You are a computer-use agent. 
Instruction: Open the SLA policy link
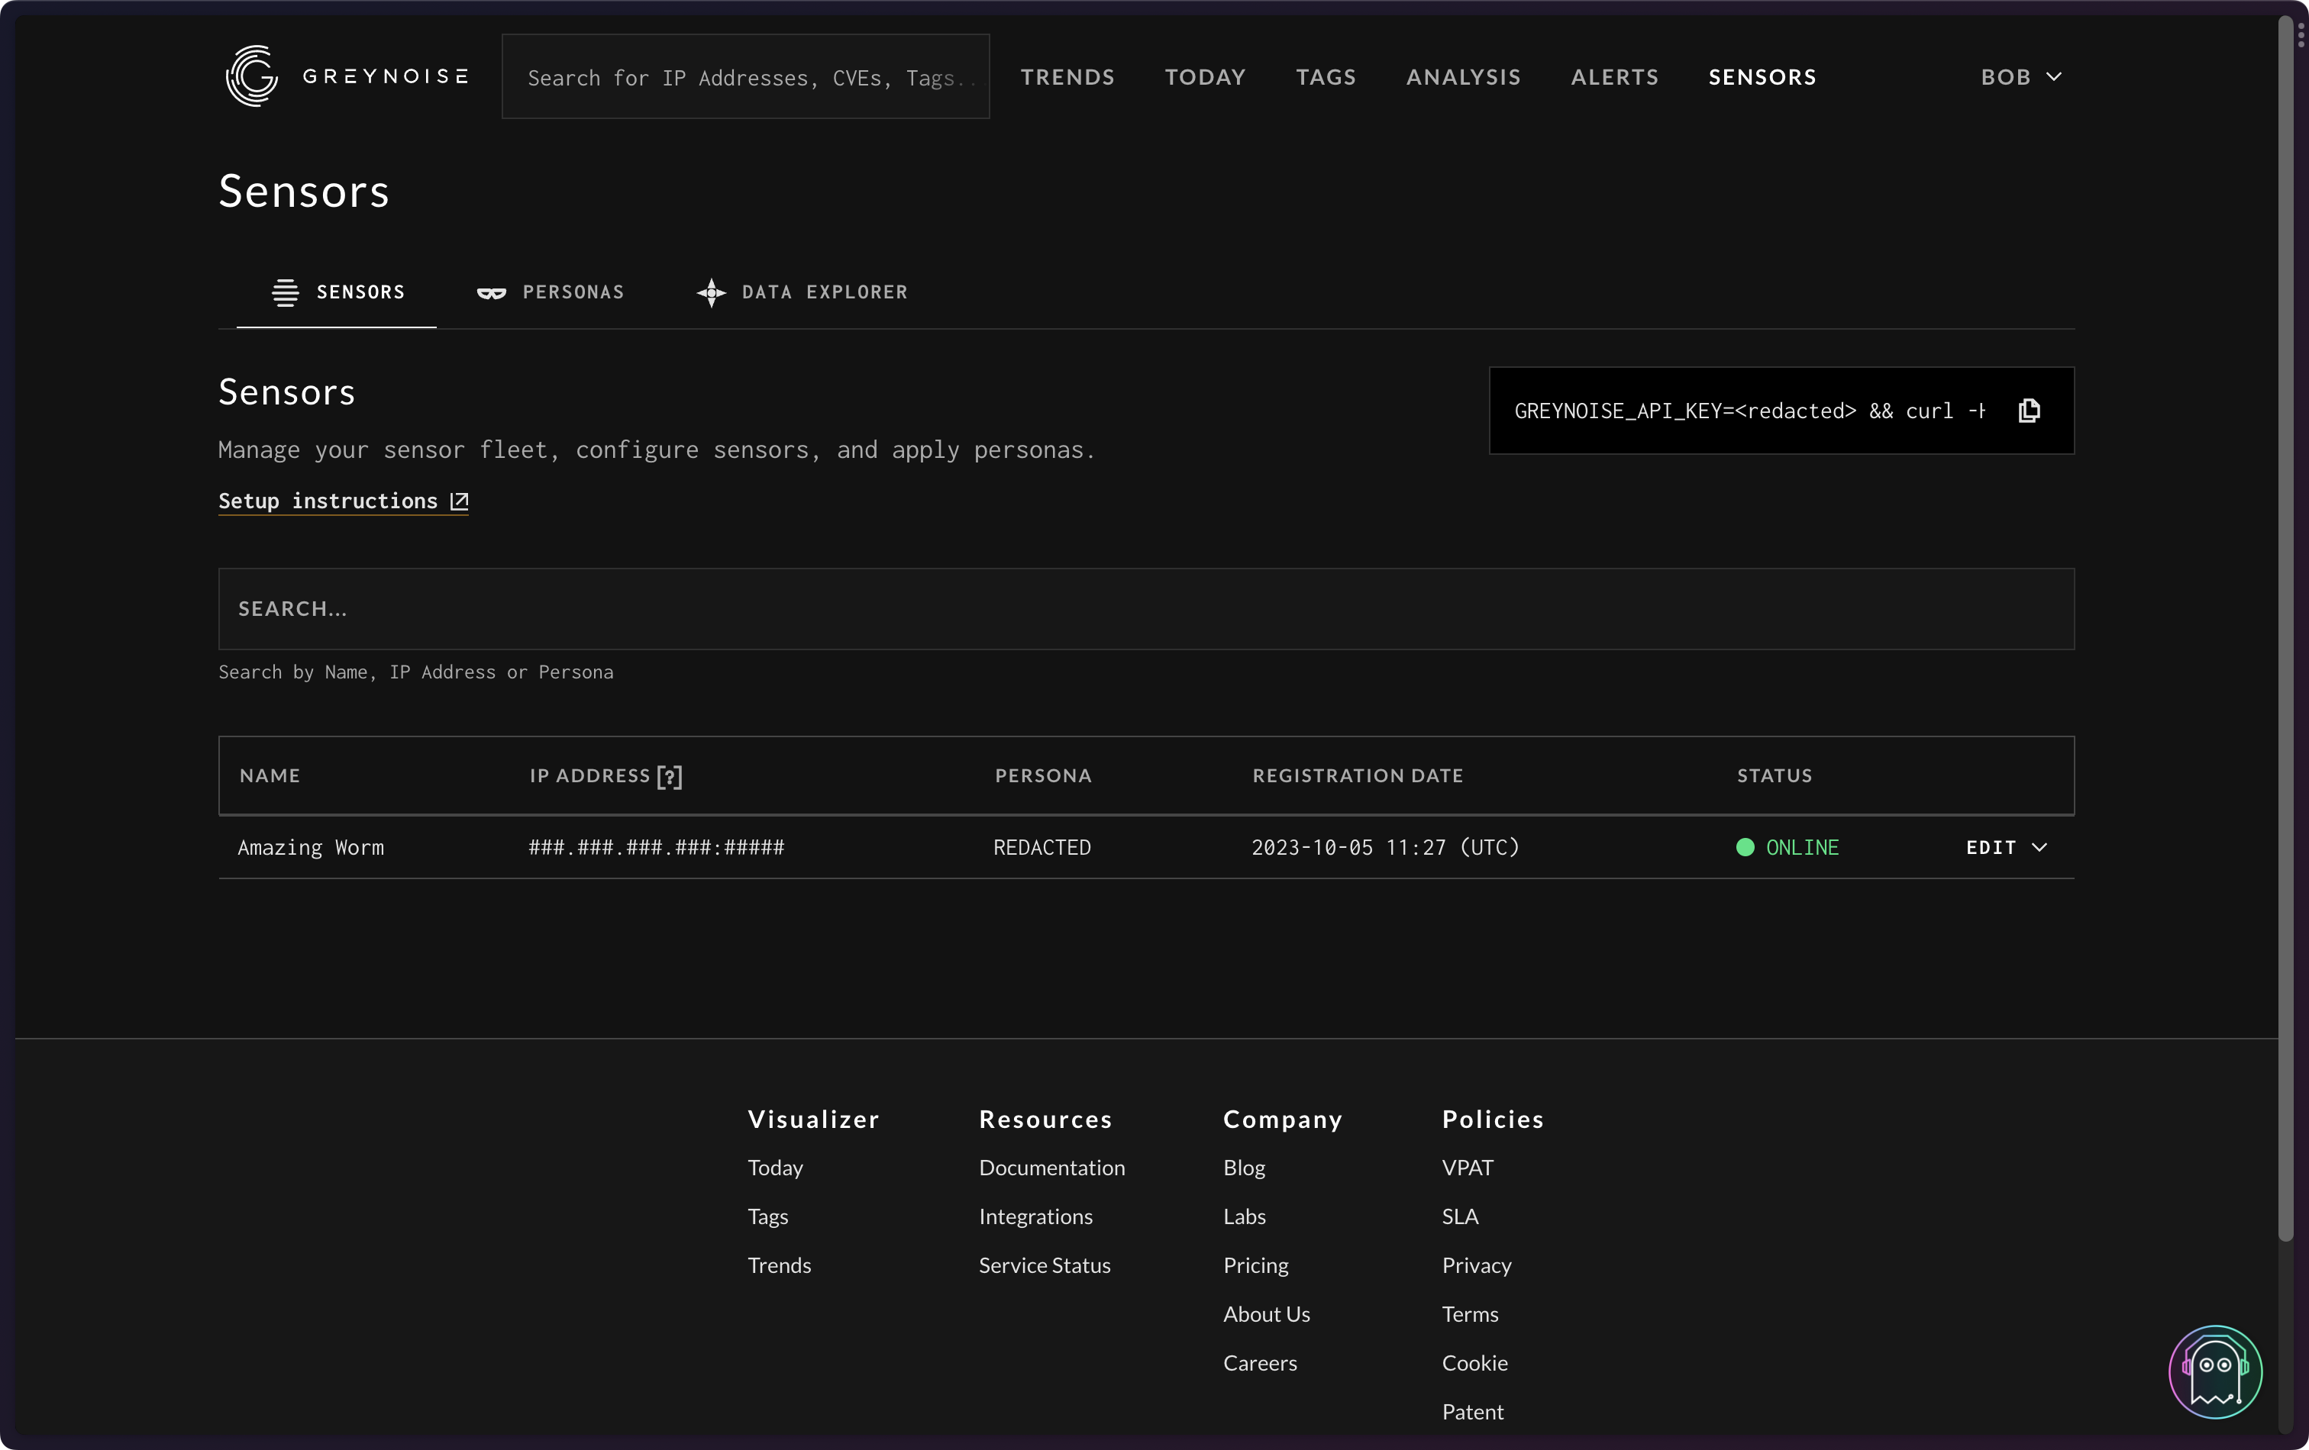tap(1459, 1217)
